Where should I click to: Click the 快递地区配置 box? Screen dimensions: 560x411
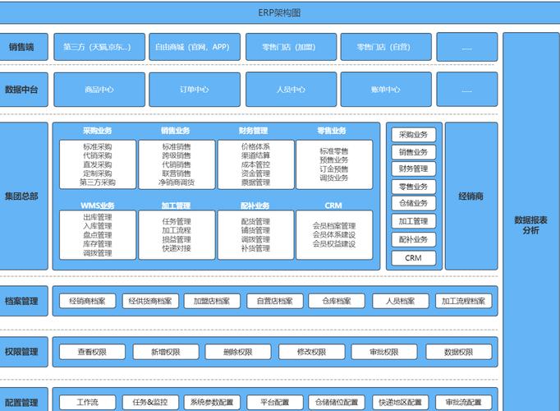pos(401,402)
